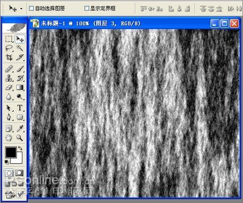The image size is (243, 203).
Task: Click the toolbox blue title bar
Action: [x=14, y=20]
